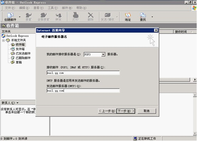Open the Help (帮助) menu

(x=81, y=8)
